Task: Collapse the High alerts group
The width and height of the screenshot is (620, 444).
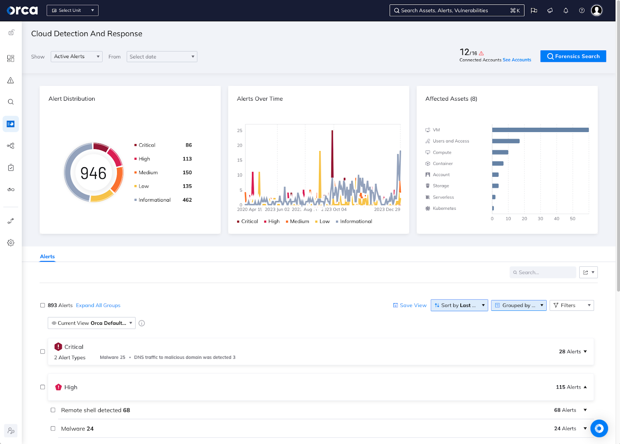Action: 585,387
